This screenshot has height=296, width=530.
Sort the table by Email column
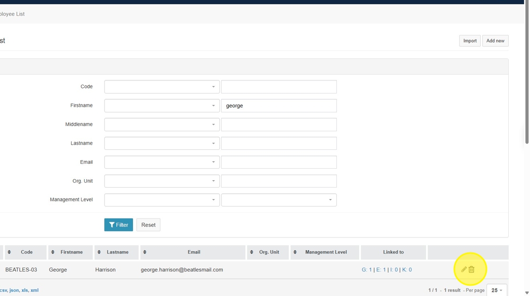pos(145,252)
